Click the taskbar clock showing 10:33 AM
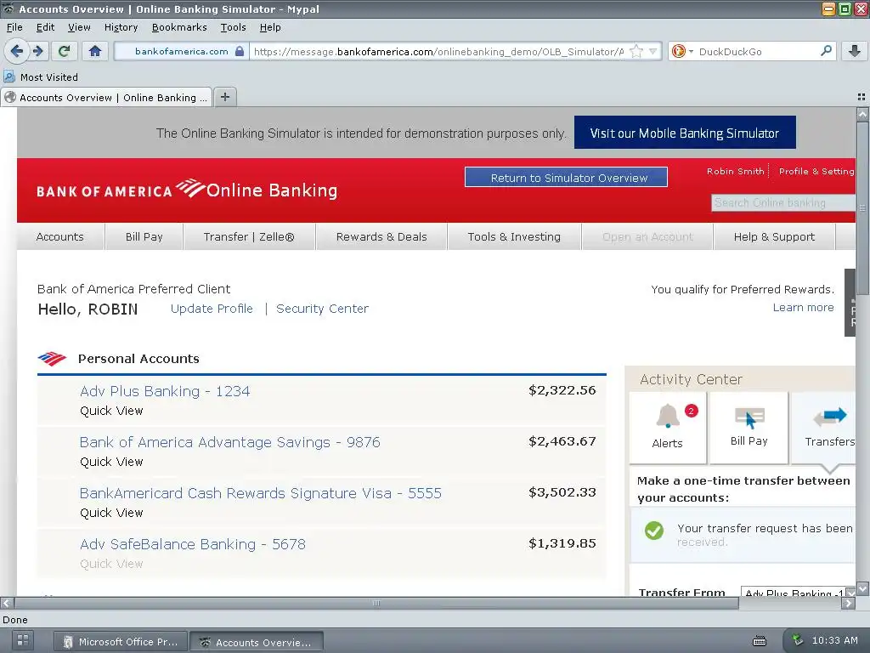870x653 pixels. click(834, 640)
